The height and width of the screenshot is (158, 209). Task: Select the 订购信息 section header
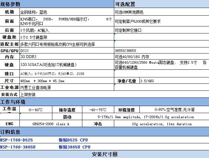point(10,132)
